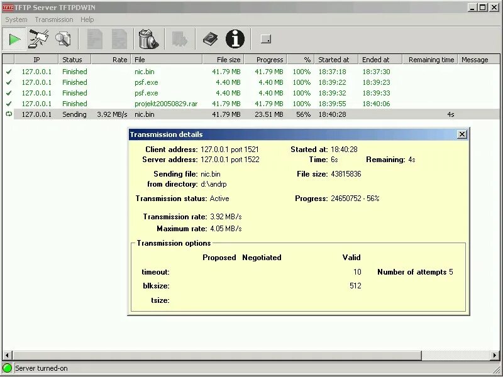
Task: Click the green start server play icon
Action: pos(14,39)
